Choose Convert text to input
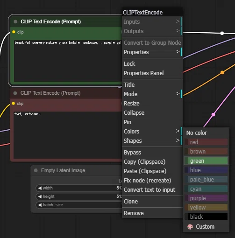The height and width of the screenshot is (238, 235). [x=152, y=189]
